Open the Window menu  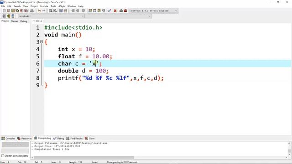click(72, 6)
